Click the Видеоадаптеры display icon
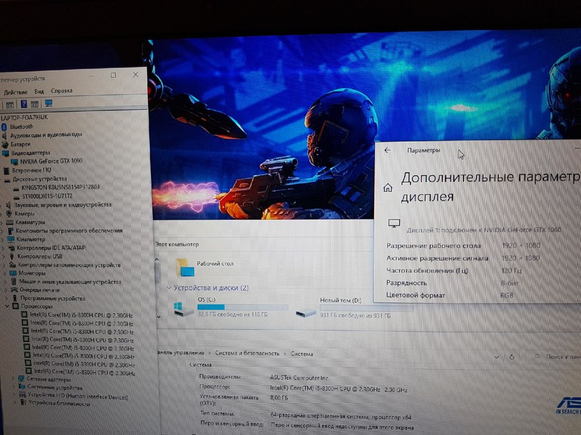 click(x=6, y=153)
